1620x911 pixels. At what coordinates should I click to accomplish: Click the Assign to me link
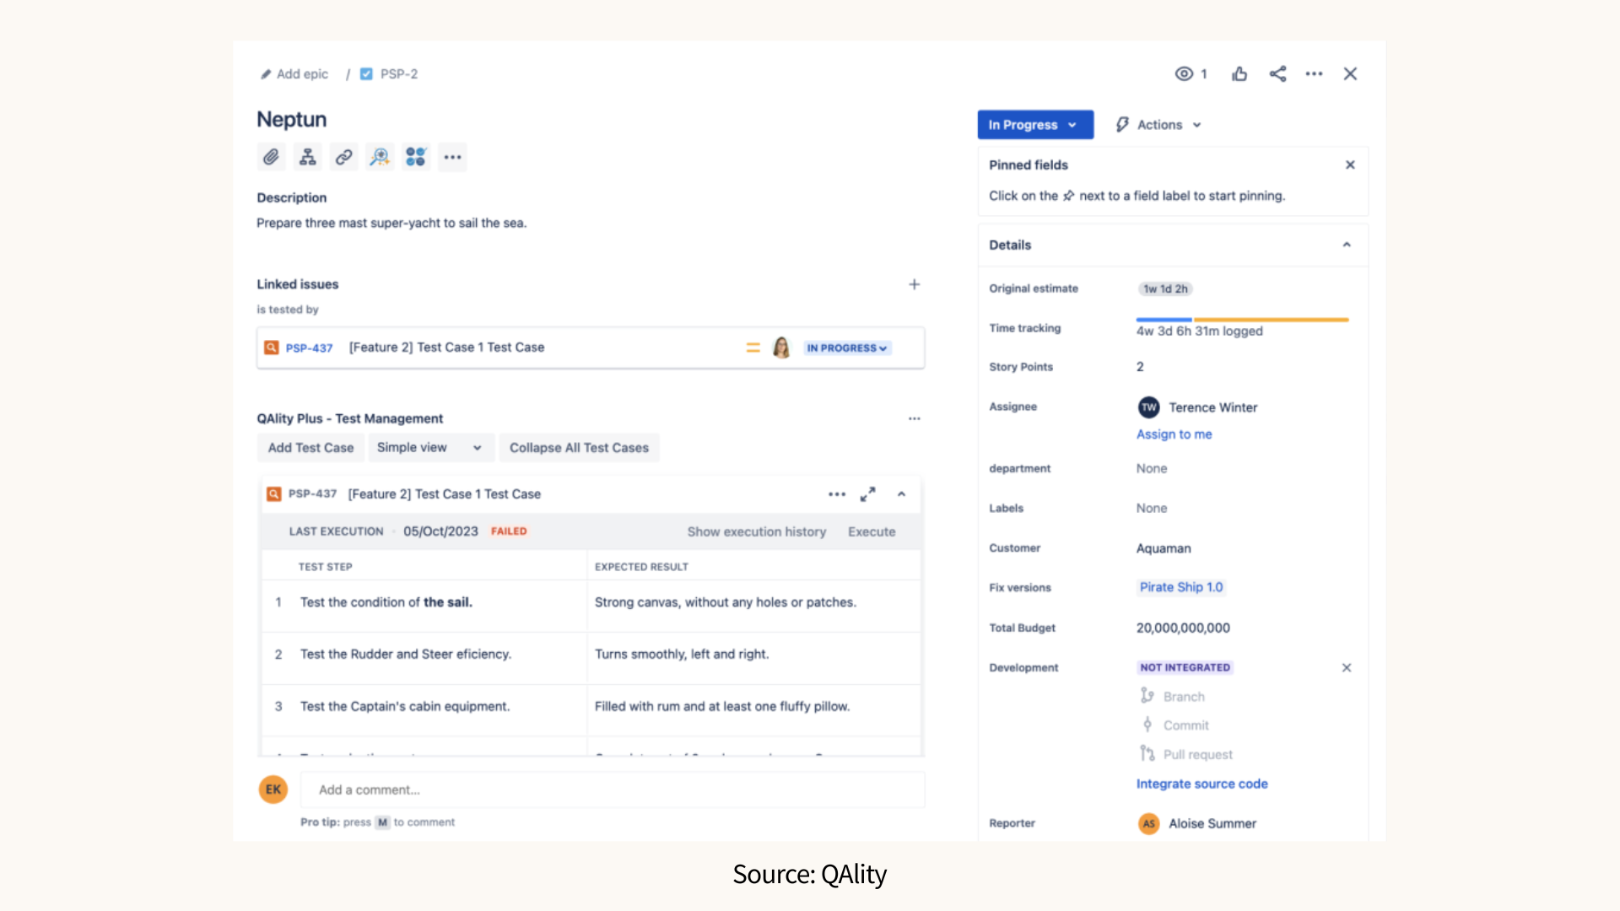(1174, 434)
